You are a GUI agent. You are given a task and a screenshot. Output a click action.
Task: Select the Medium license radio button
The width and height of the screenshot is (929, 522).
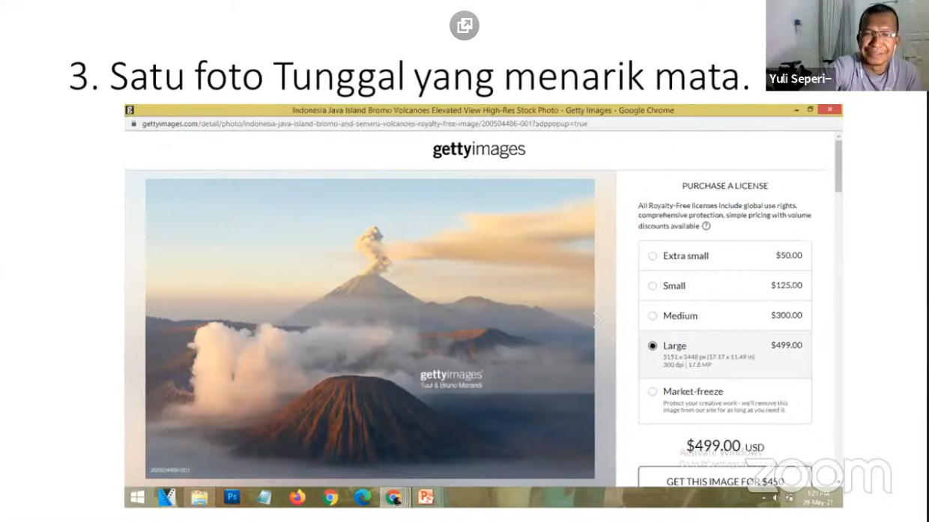[653, 316]
